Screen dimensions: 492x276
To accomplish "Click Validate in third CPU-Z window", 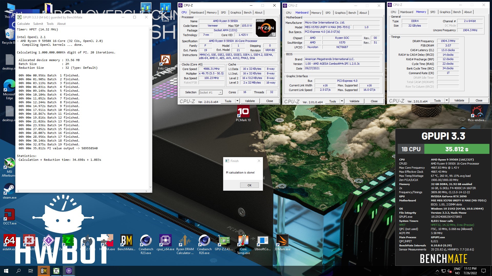I will coord(459,100).
